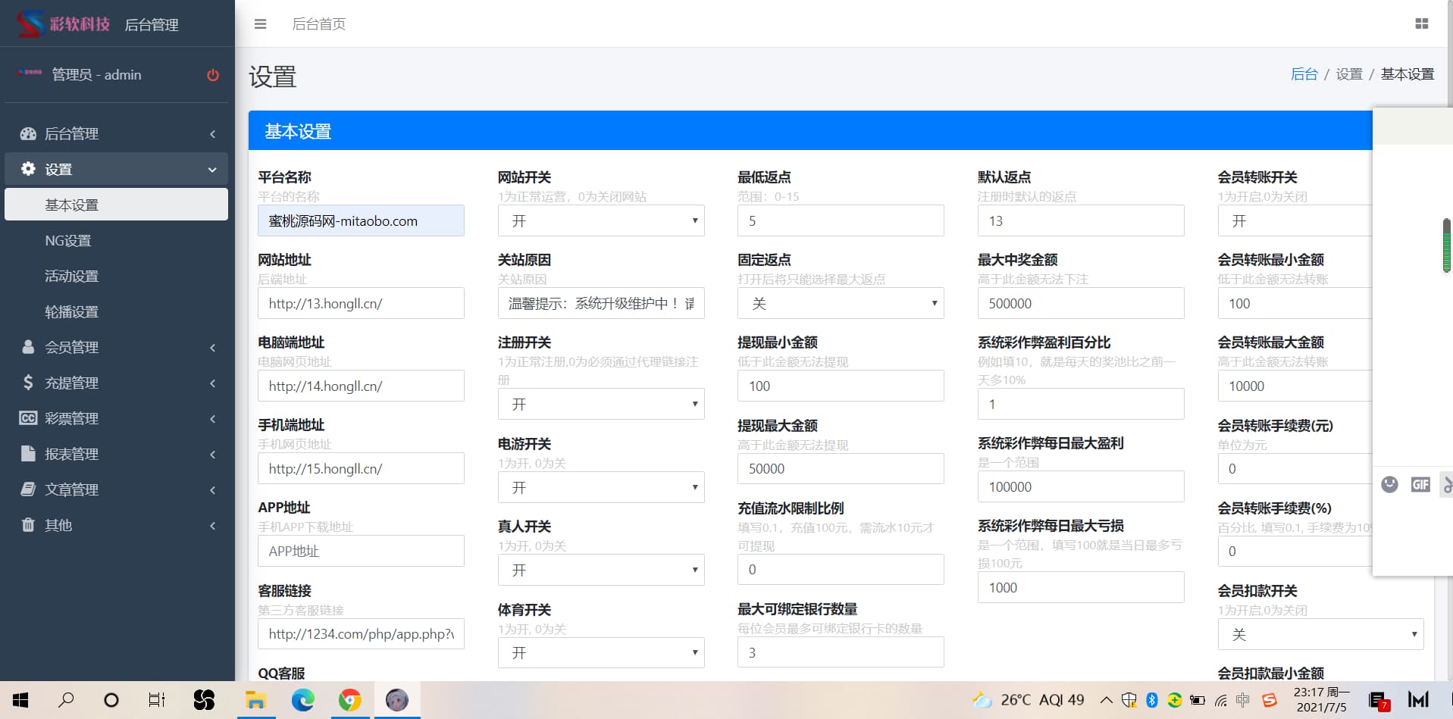Open the 会员扣款开关 dropdown
Screen dimensions: 1453x719
(1320, 634)
